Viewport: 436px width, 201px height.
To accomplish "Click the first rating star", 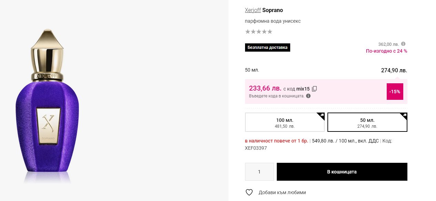I will (248, 32).
